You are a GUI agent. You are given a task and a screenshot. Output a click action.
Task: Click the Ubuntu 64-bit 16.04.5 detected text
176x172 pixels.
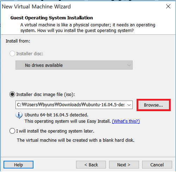(56, 115)
